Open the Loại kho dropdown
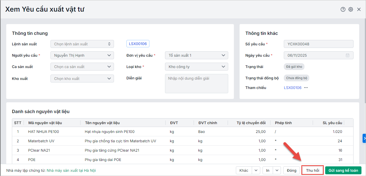 coord(223,67)
